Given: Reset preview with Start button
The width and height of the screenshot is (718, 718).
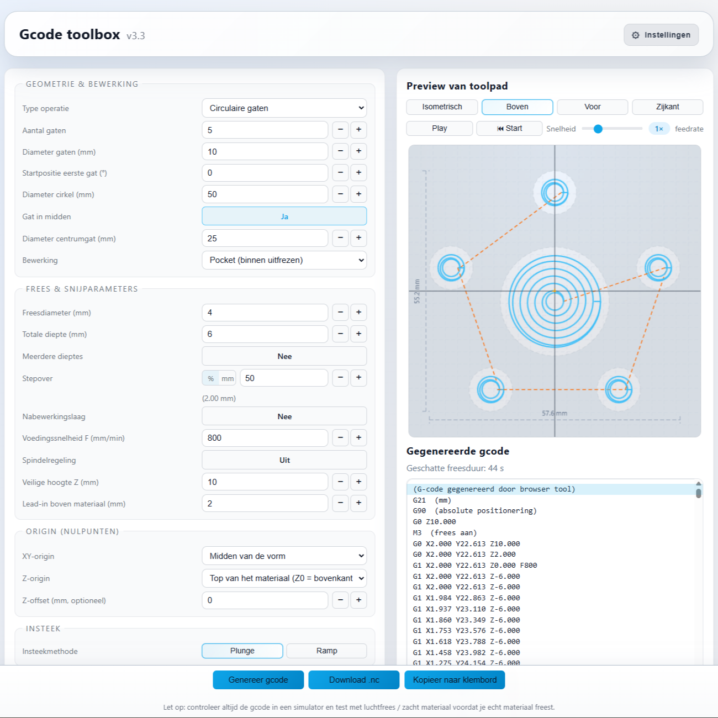Looking at the screenshot, I should [x=509, y=128].
